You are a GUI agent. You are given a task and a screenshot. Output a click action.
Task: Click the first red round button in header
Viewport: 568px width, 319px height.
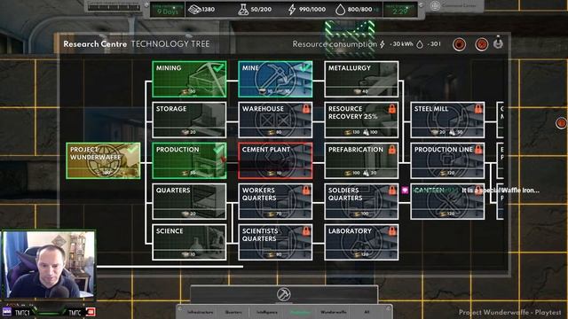[x=460, y=44]
